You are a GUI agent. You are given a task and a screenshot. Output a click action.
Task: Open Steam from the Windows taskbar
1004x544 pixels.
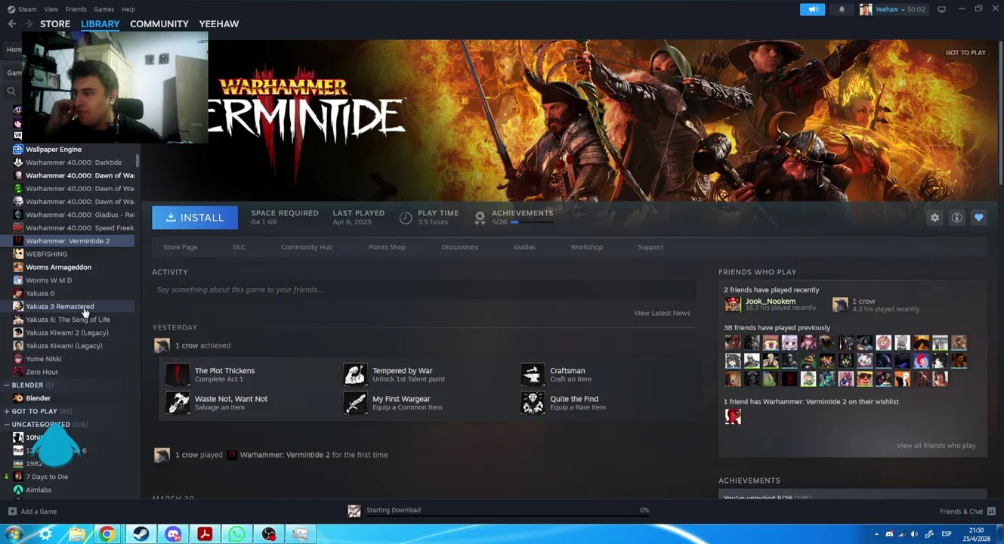141,534
